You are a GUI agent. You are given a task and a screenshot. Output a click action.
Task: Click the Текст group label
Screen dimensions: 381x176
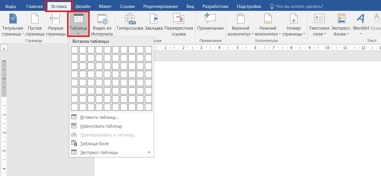(x=372, y=41)
